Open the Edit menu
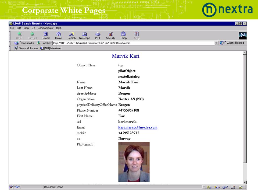258x194 pixels. coord(19,28)
